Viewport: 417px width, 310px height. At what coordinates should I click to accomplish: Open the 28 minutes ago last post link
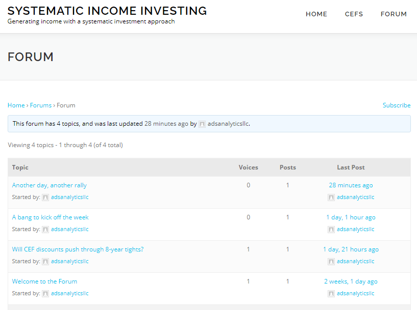click(x=351, y=185)
